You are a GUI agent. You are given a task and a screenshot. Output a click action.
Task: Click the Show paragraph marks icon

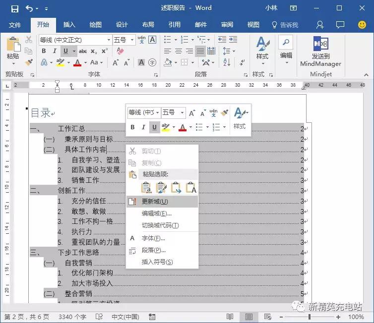(242, 62)
